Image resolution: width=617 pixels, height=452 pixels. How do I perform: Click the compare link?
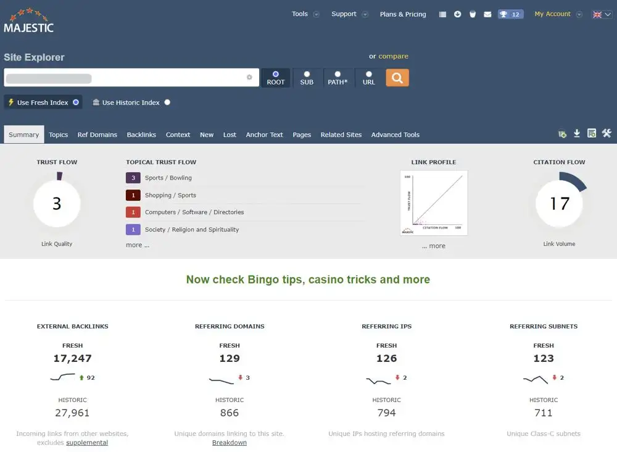coord(393,56)
